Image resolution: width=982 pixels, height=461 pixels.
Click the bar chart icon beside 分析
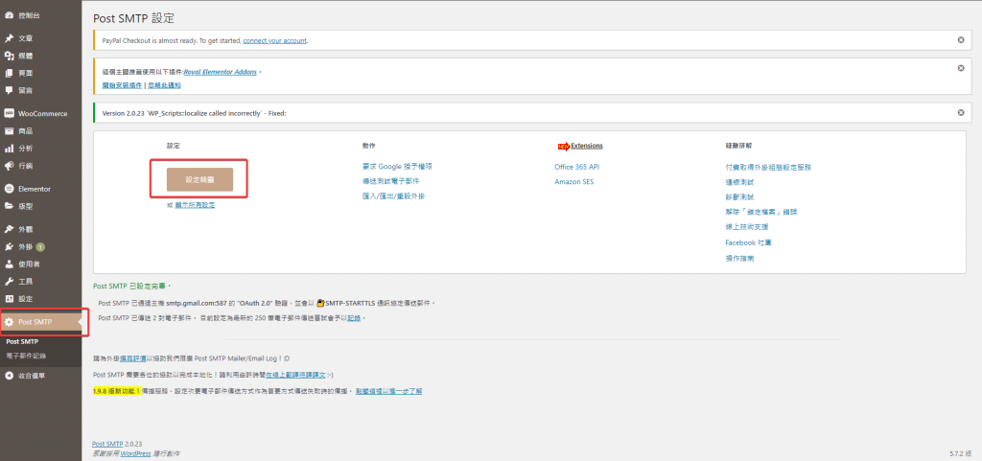tap(10, 149)
